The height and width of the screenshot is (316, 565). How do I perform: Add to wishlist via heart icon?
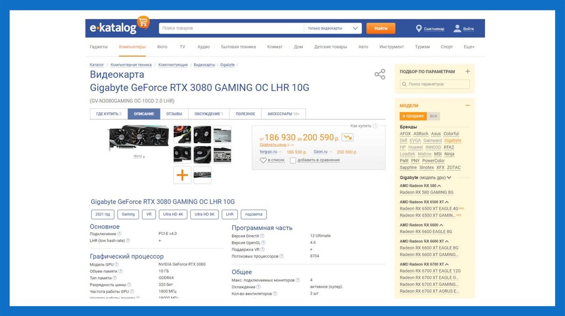263,160
